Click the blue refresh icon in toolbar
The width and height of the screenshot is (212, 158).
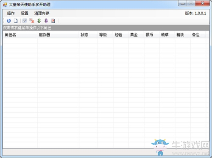pyautogui.click(x=9, y=21)
